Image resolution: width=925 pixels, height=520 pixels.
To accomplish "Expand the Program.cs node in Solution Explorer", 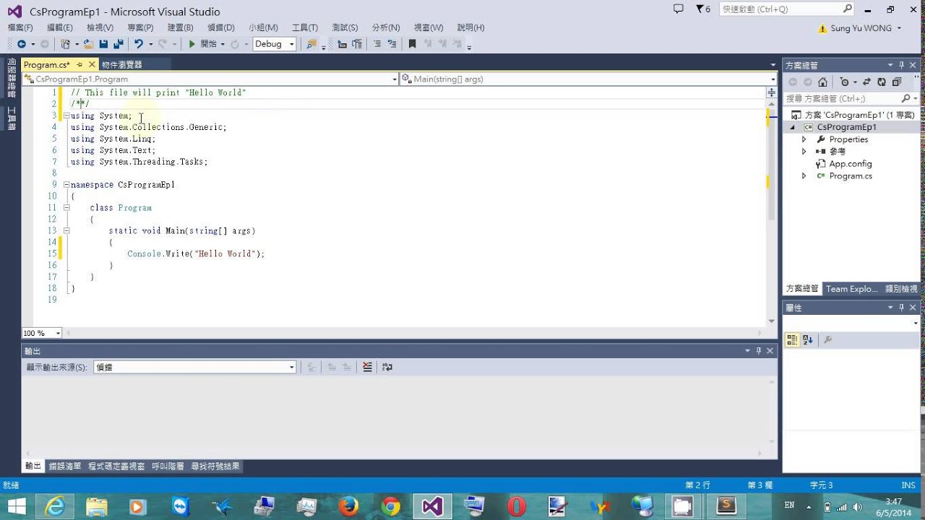I will tap(804, 176).
